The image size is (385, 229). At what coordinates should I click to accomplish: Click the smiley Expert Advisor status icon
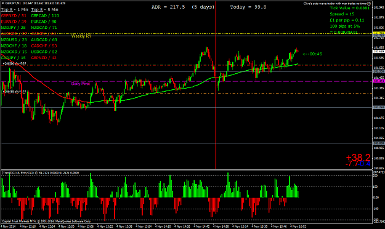click(369, 4)
